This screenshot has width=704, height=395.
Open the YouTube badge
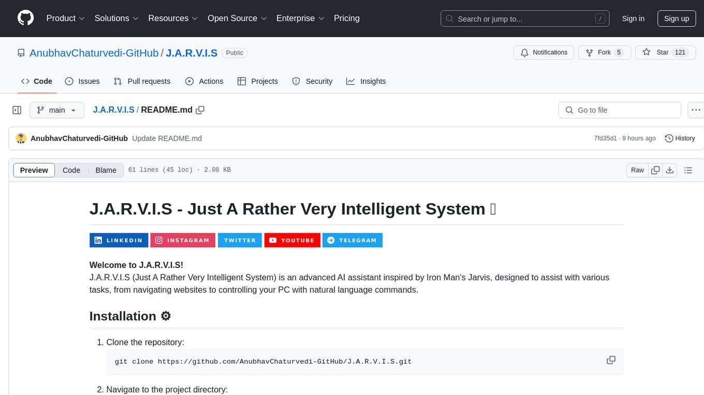[x=292, y=240]
